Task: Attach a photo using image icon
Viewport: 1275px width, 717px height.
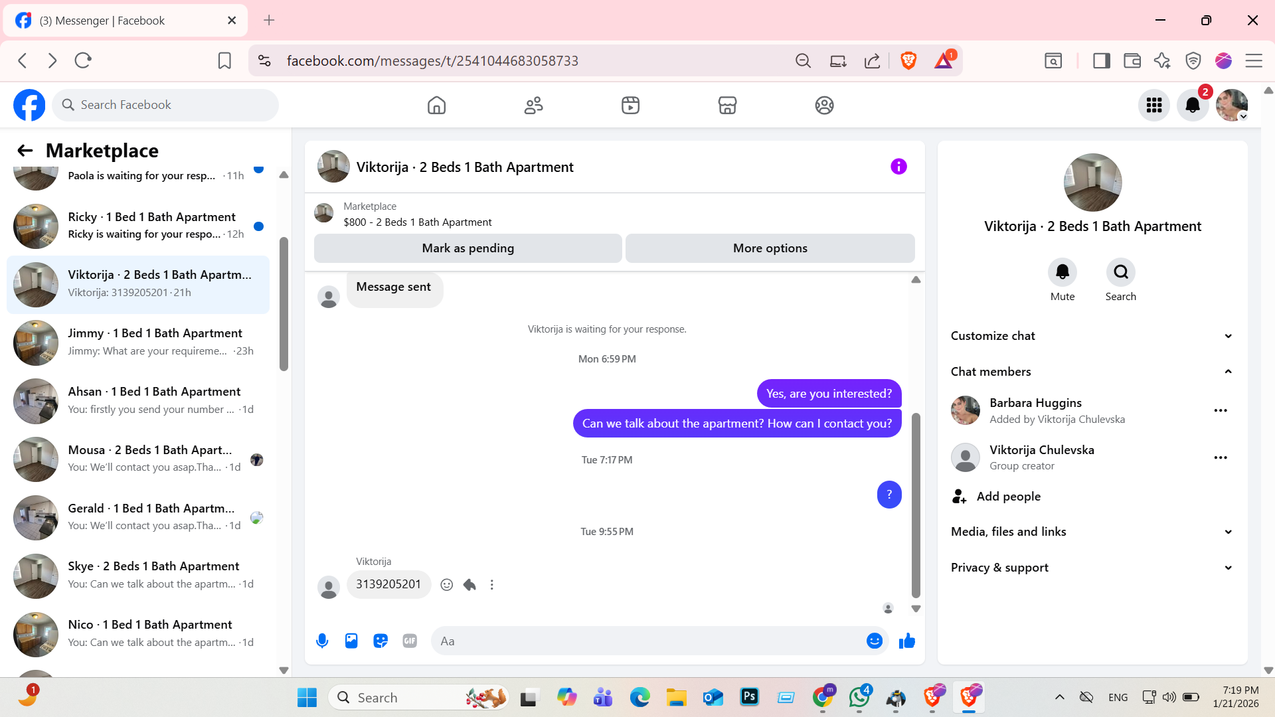Action: 351,641
